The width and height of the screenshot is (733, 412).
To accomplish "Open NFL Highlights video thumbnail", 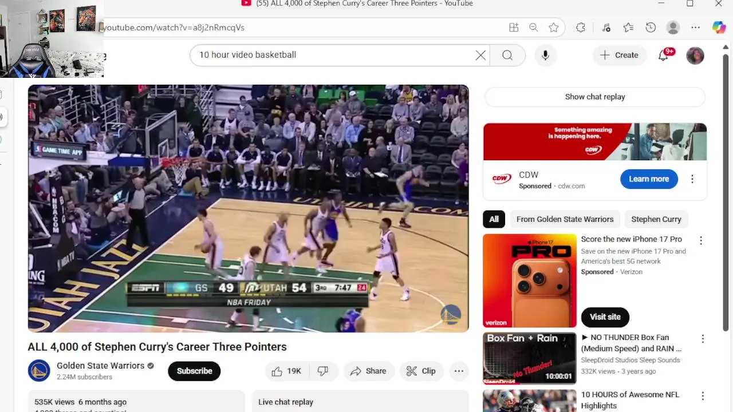I will (530, 401).
